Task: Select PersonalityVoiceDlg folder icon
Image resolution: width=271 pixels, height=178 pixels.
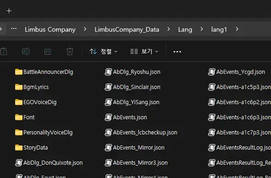Action: pyautogui.click(x=19, y=133)
